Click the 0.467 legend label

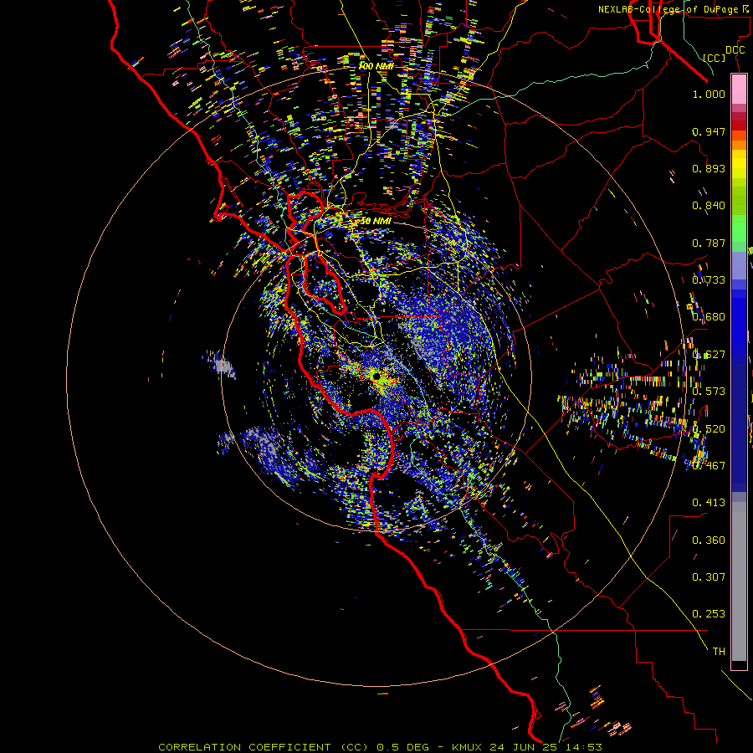coord(709,466)
